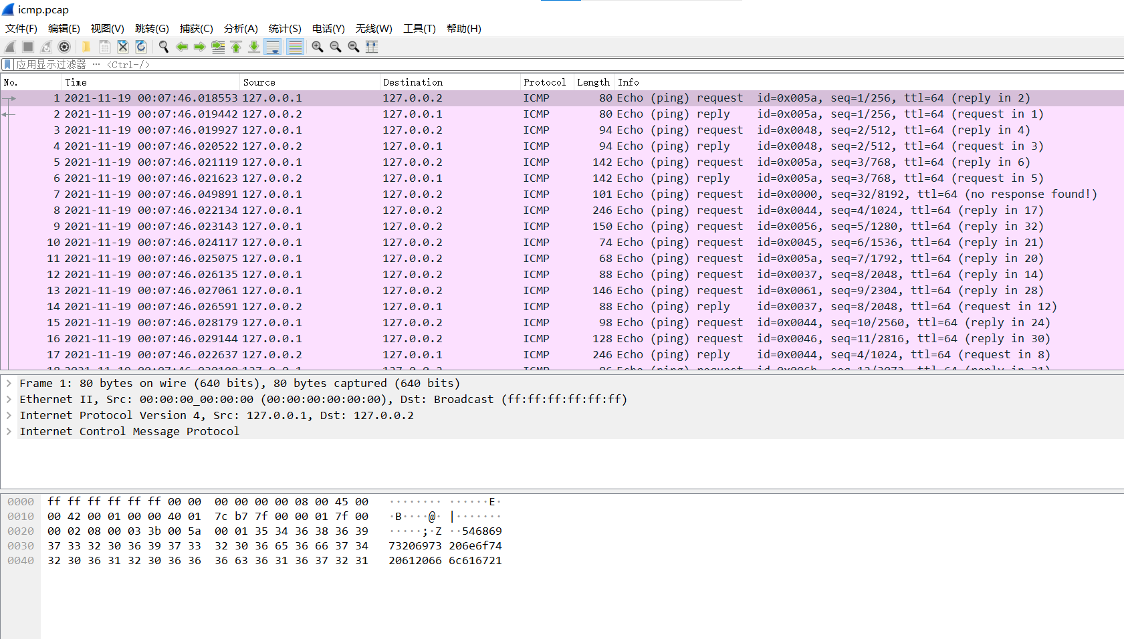
Task: Click the go to specific packet icon
Action: tap(218, 47)
